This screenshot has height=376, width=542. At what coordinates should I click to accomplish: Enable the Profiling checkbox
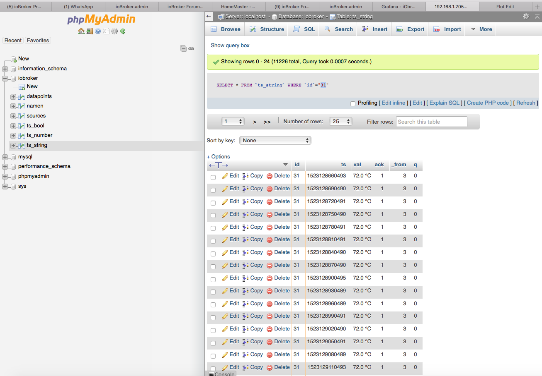pos(353,104)
